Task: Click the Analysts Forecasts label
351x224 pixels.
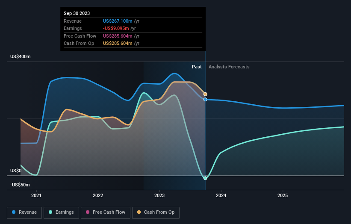Action: coord(229,67)
